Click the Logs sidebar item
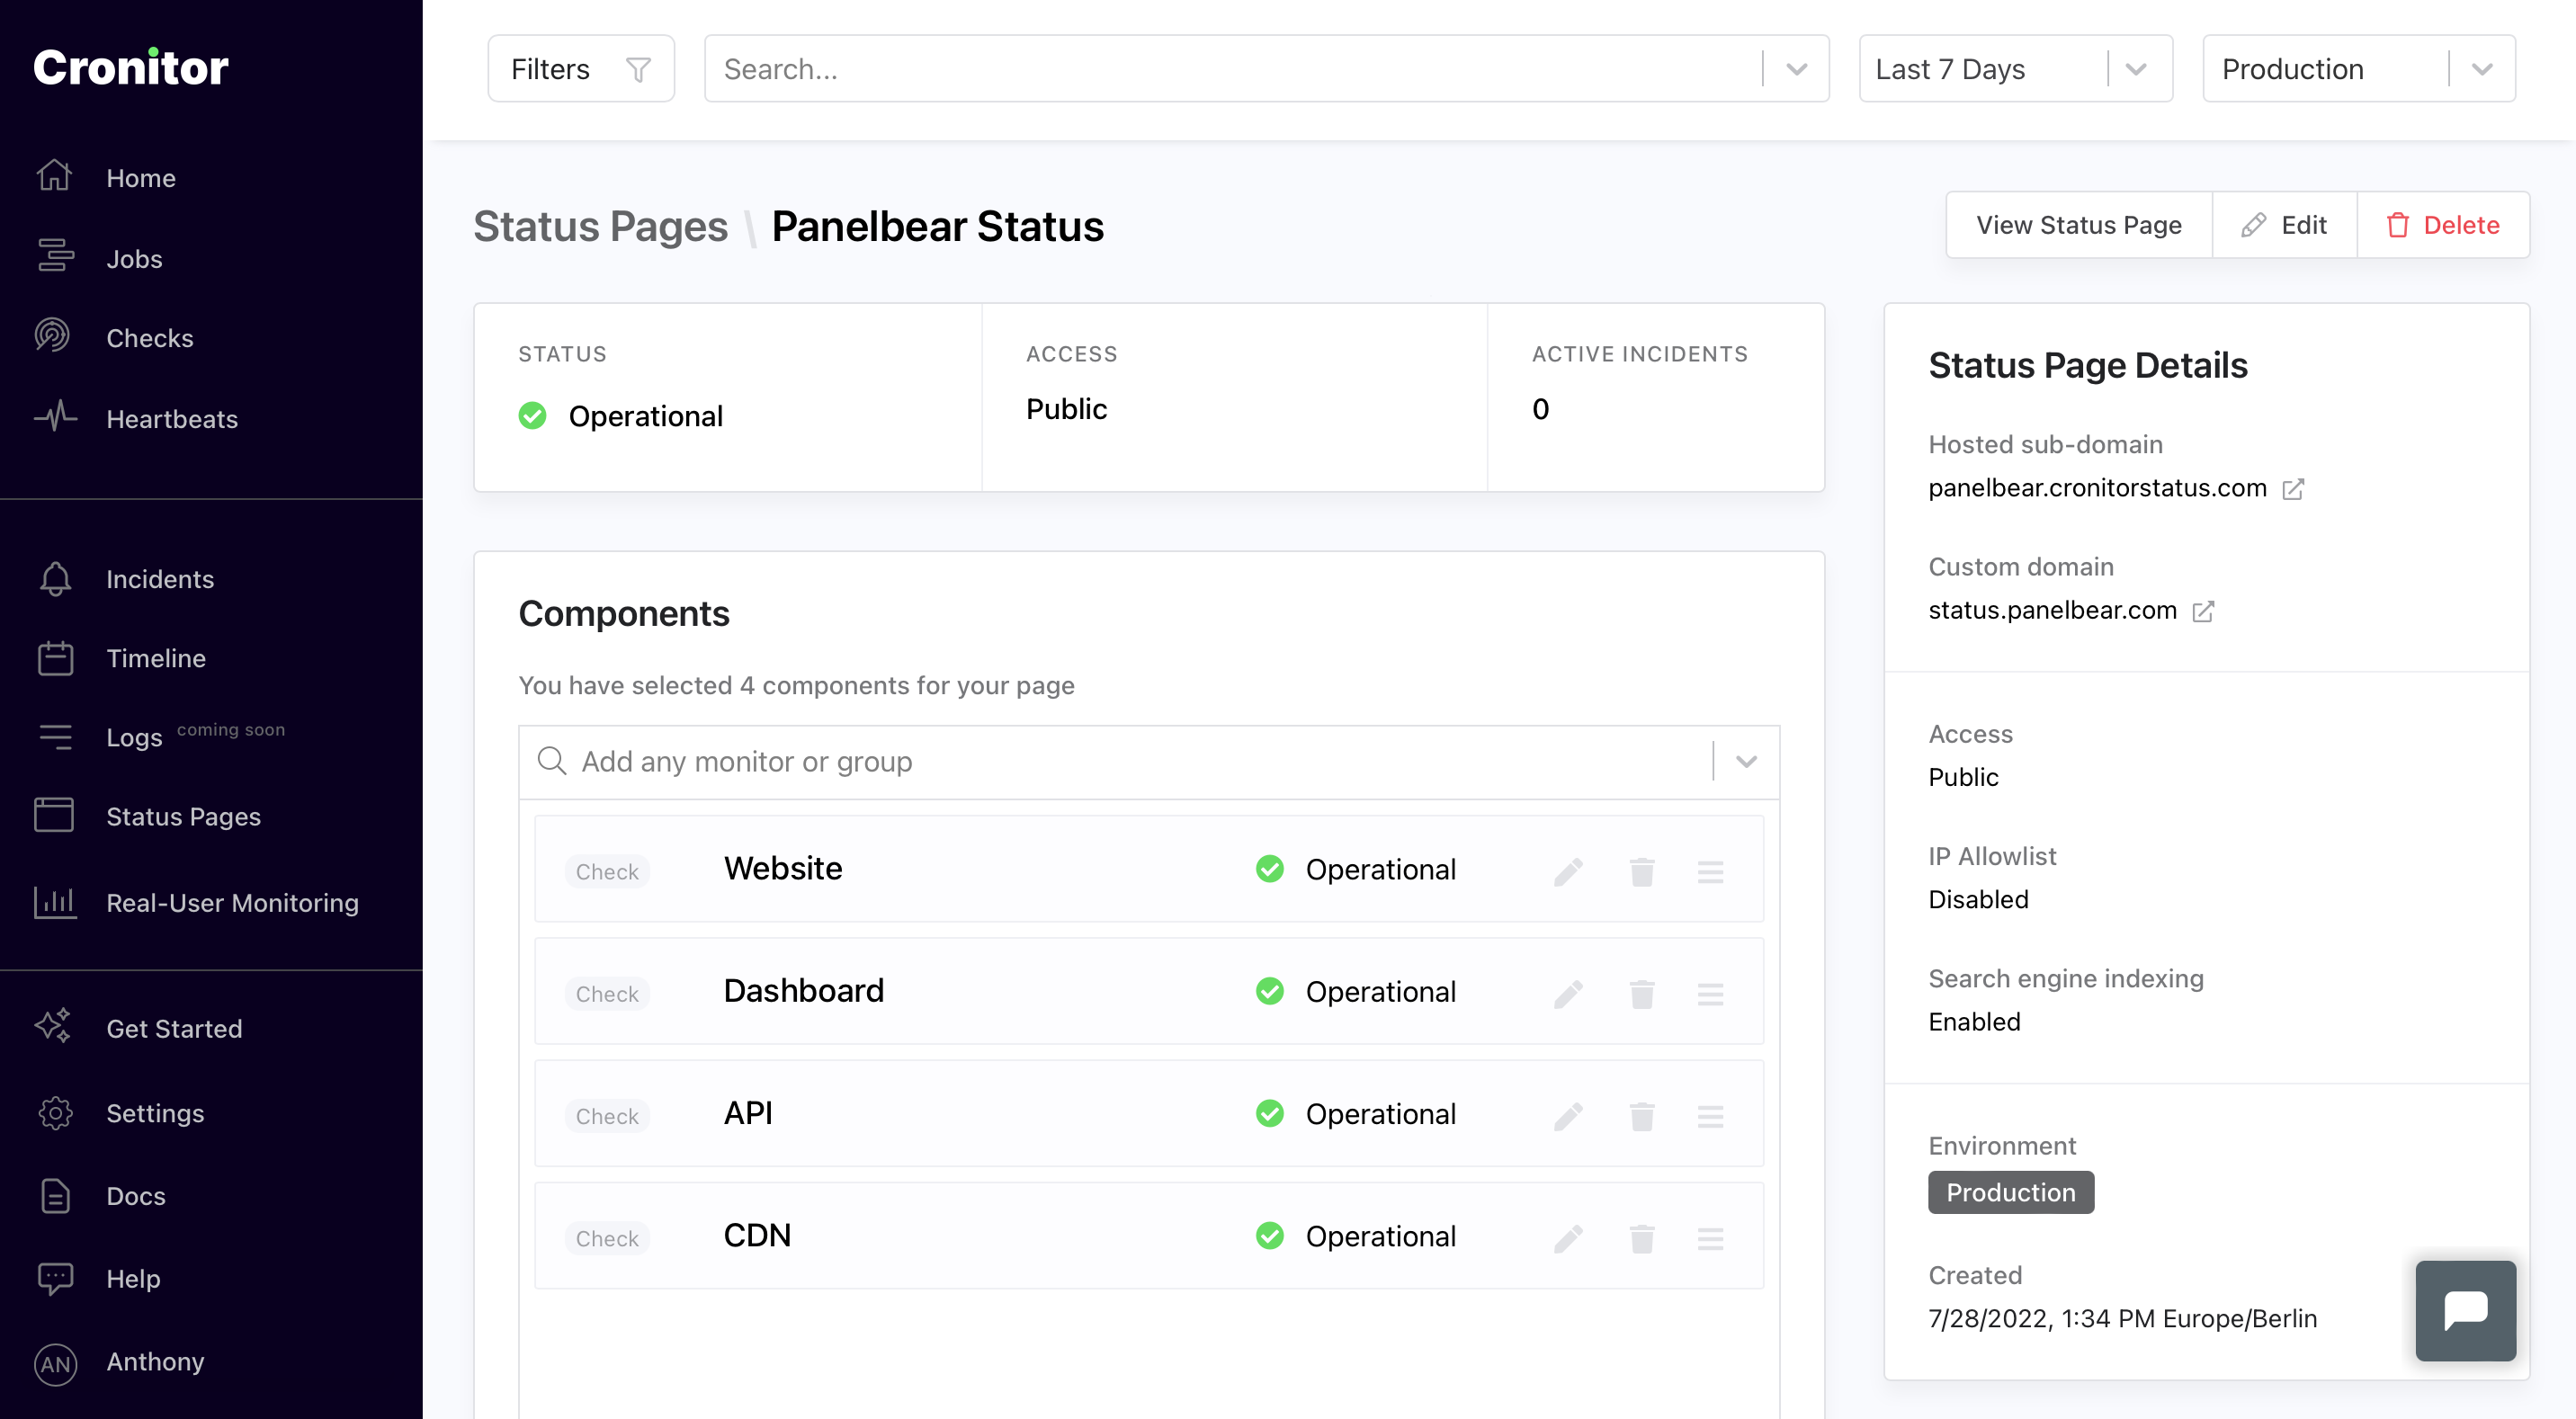 pos(134,737)
